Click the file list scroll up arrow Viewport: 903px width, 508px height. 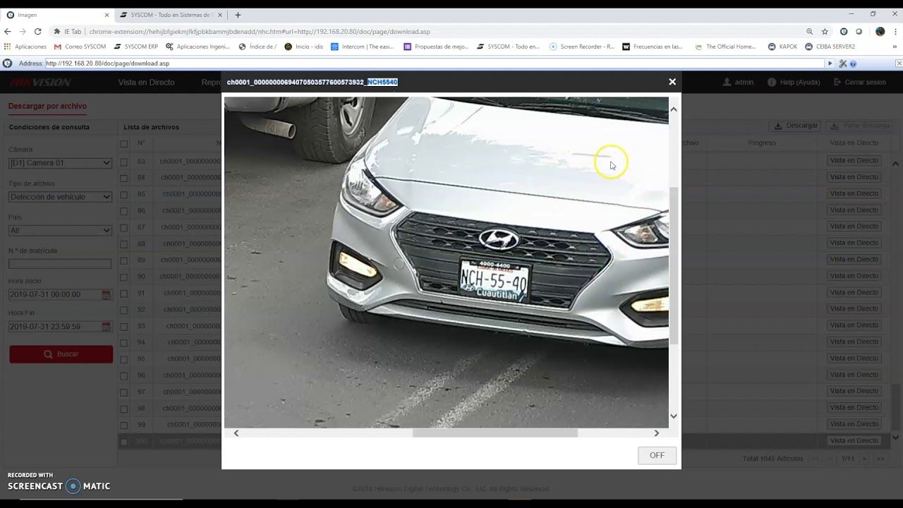(x=896, y=164)
